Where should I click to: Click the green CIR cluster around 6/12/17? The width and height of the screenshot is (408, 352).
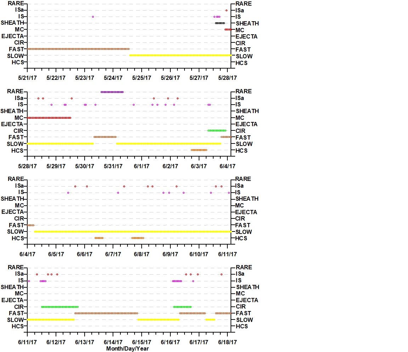pos(60,307)
